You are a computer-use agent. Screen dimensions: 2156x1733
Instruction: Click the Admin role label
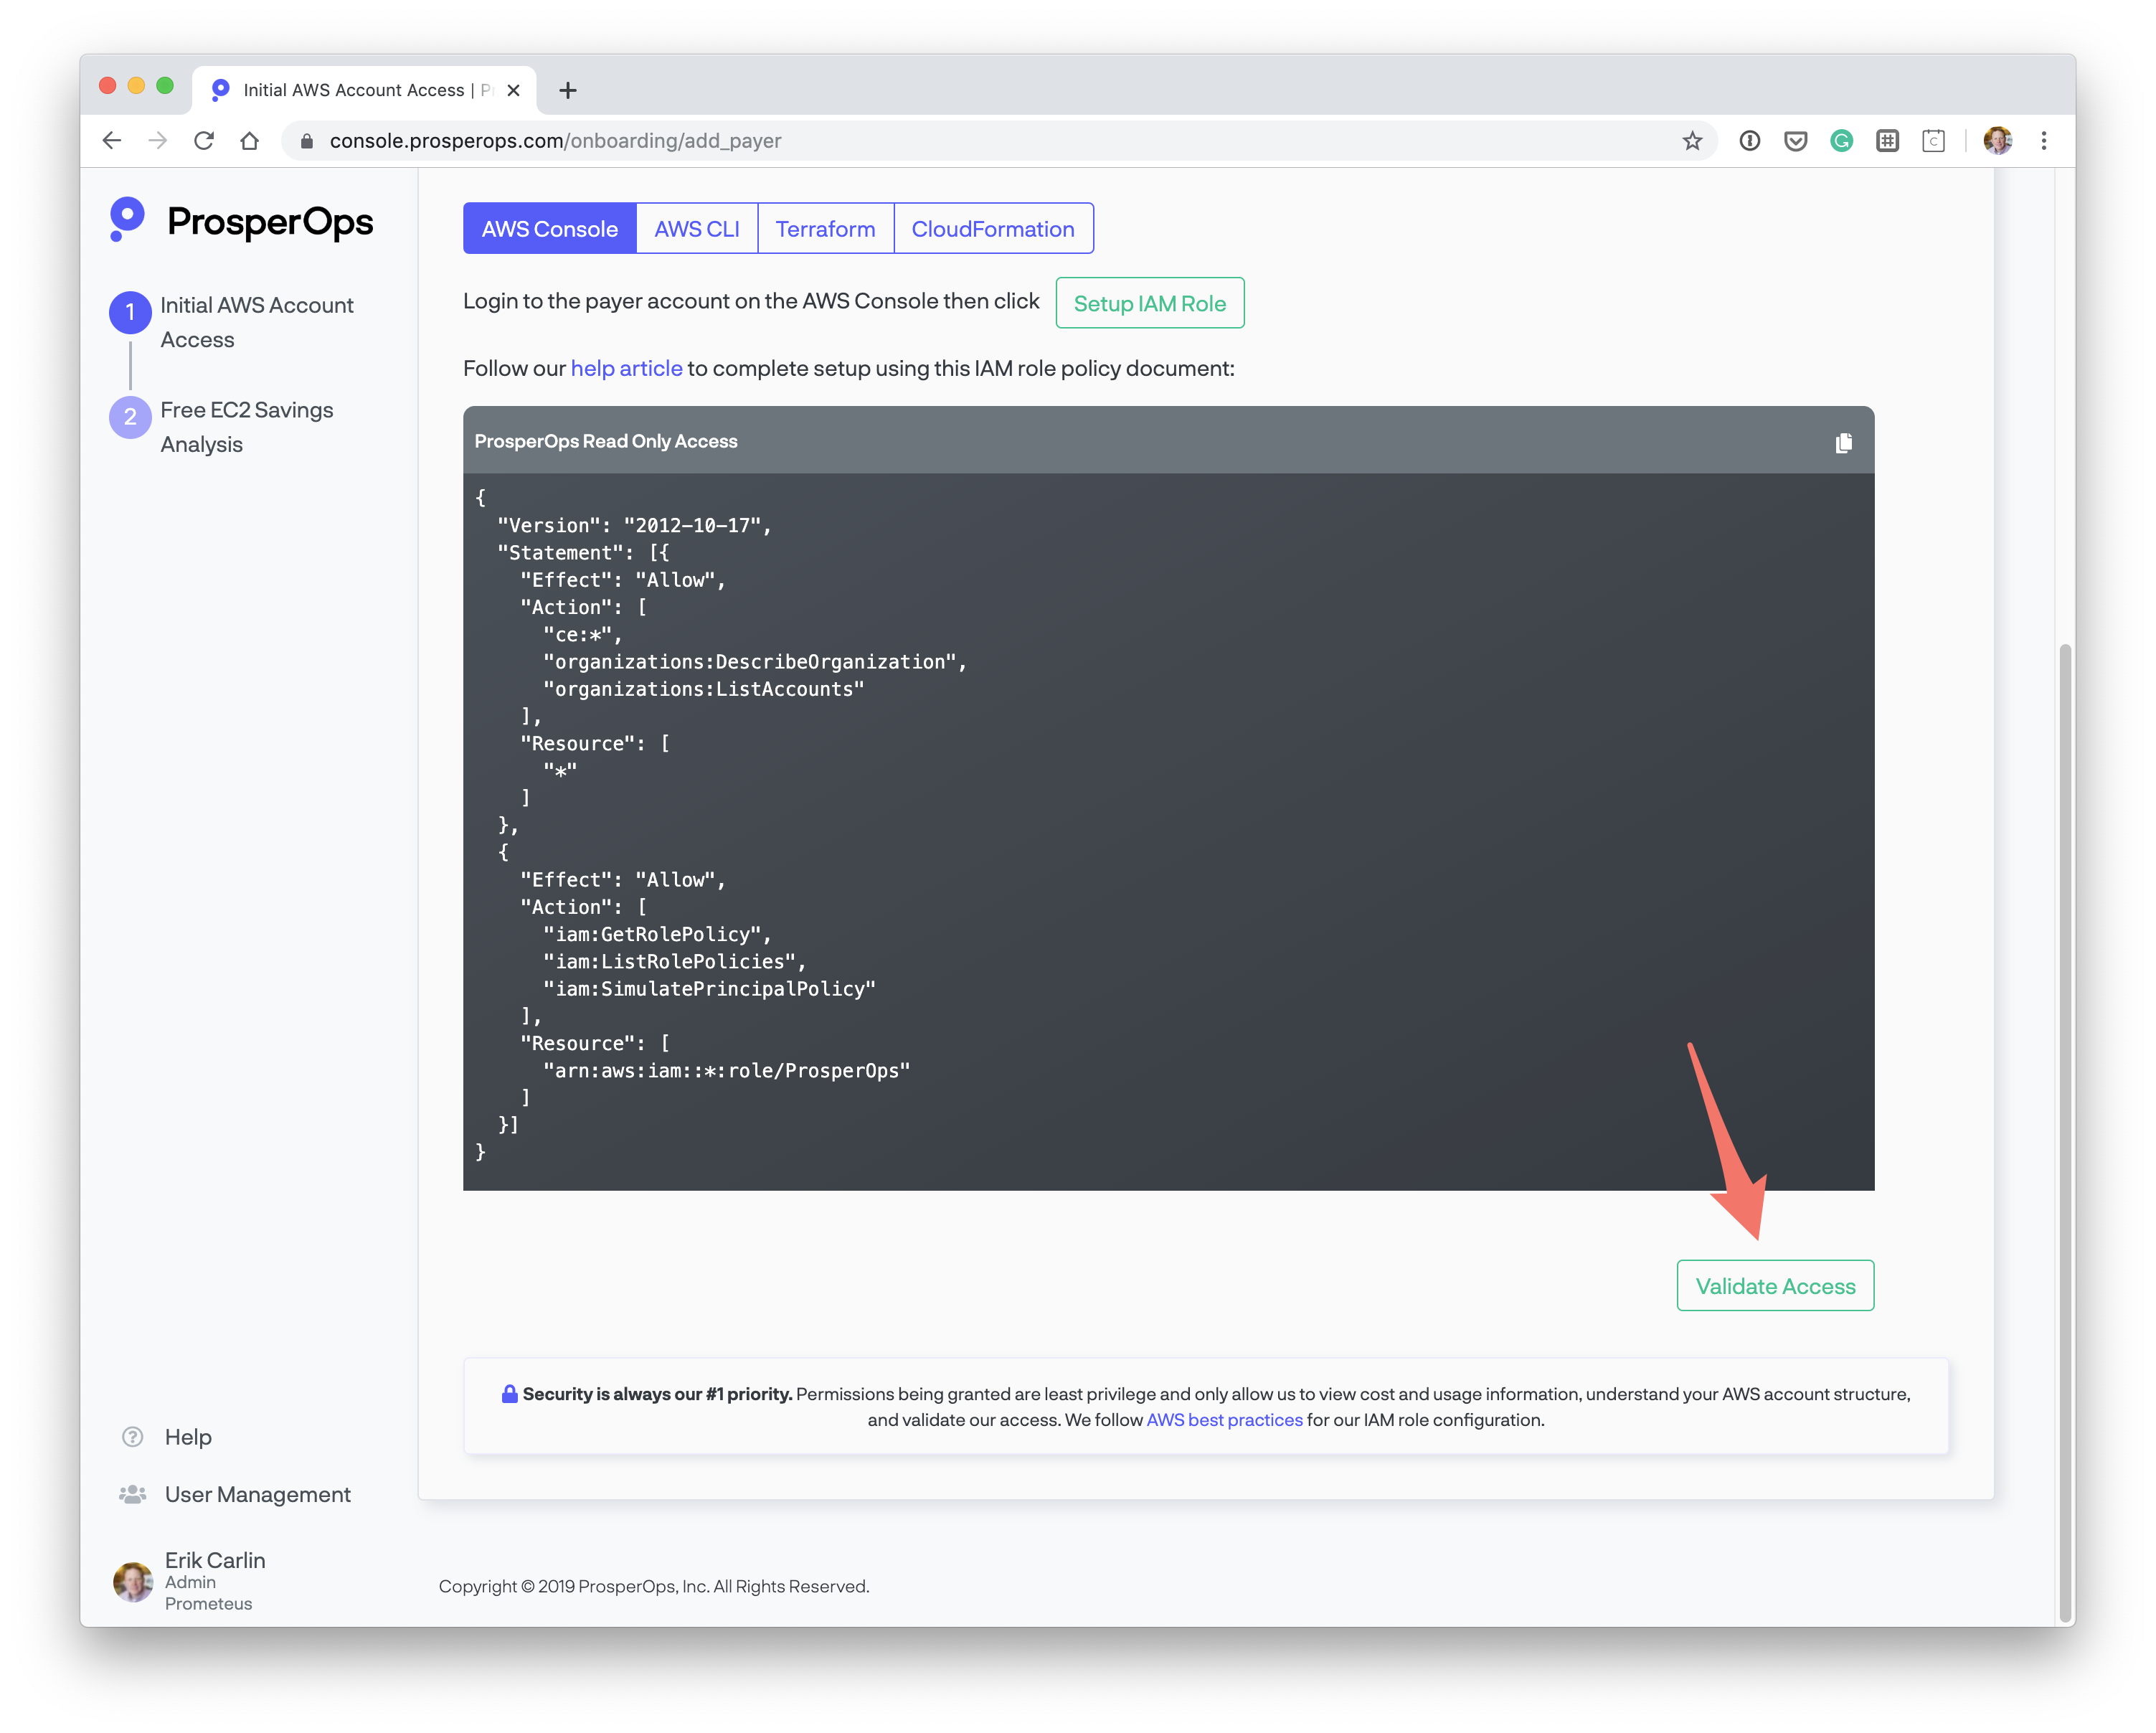[190, 1582]
